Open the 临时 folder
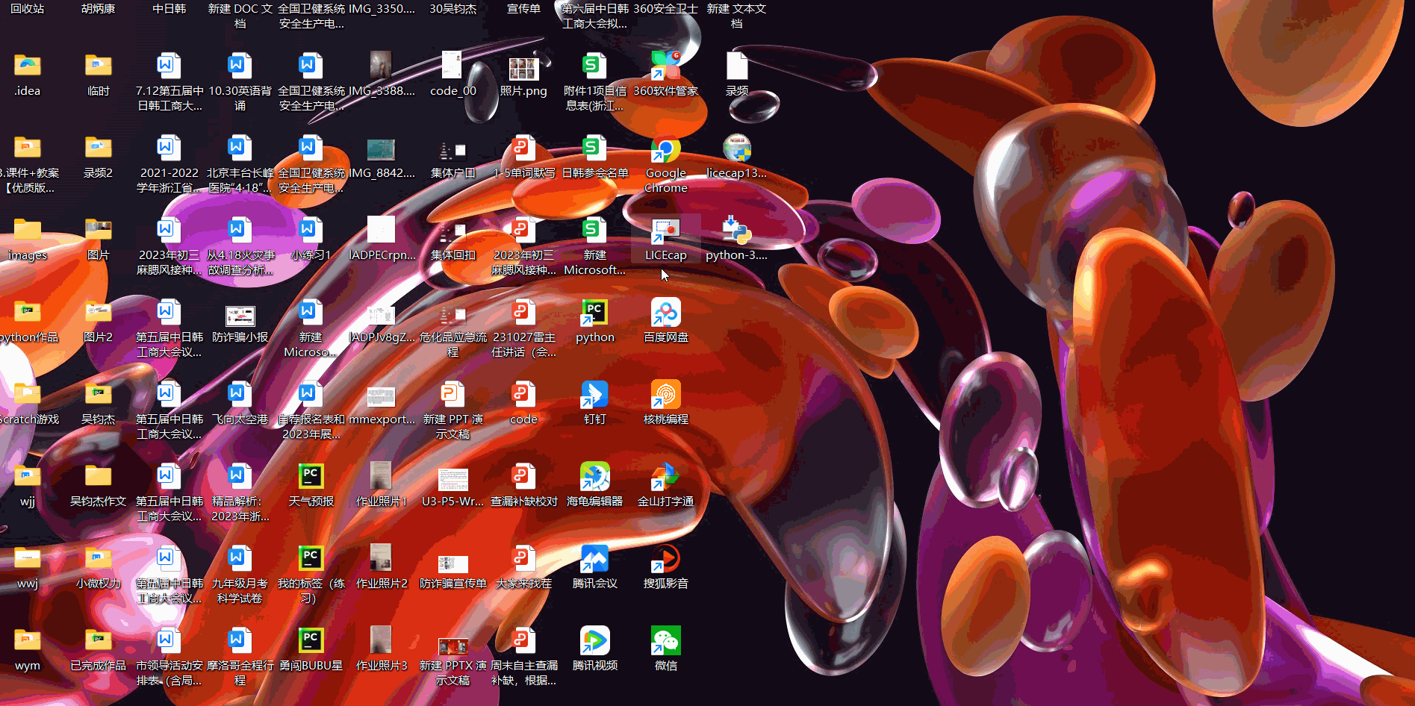The width and height of the screenshot is (1415, 706). click(x=98, y=66)
